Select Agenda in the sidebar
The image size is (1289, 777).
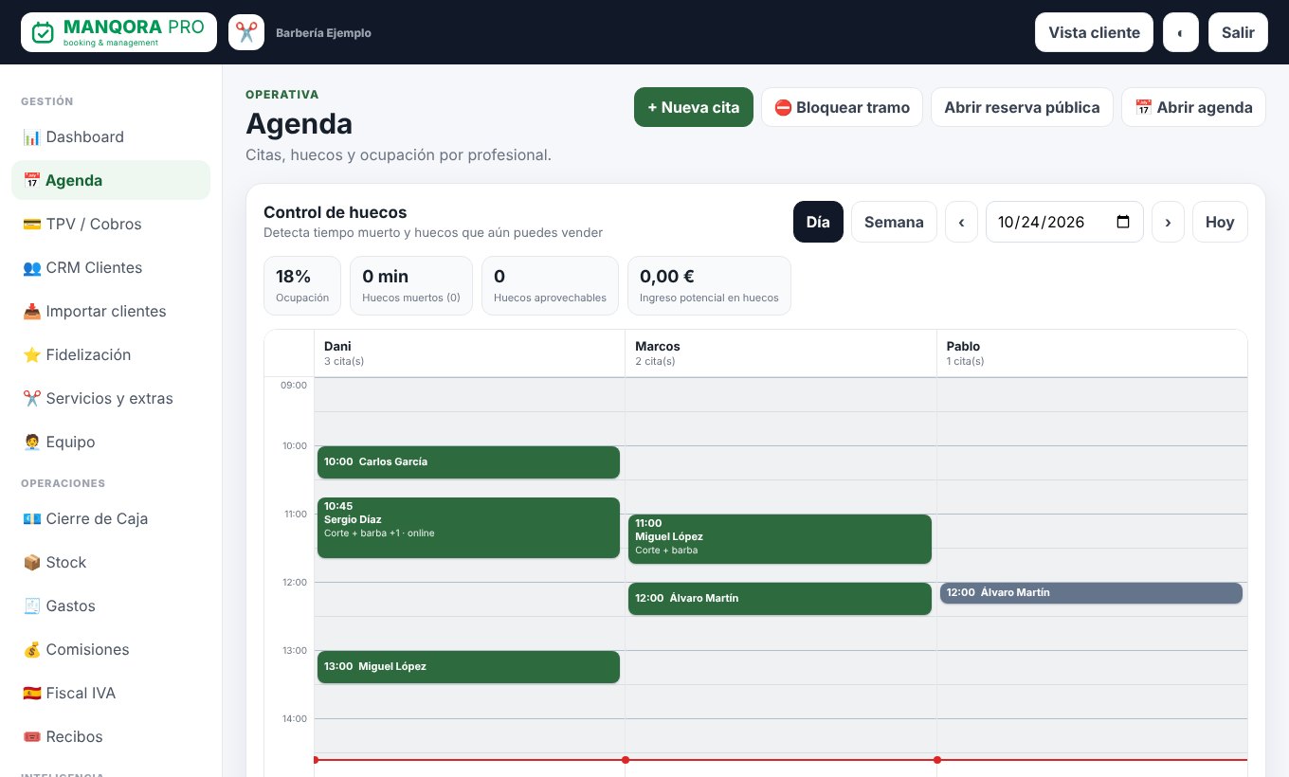click(111, 180)
